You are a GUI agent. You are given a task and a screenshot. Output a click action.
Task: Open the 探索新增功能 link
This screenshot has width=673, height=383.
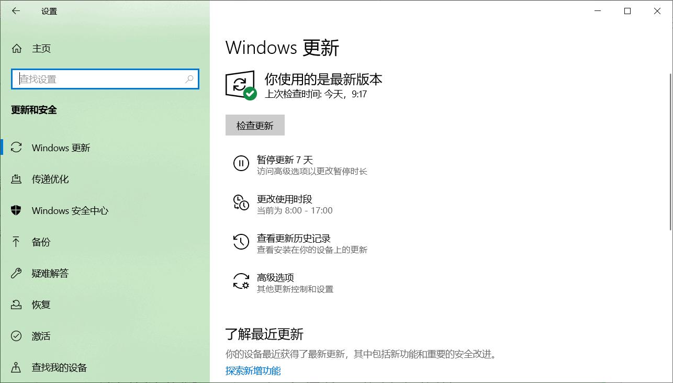click(253, 370)
